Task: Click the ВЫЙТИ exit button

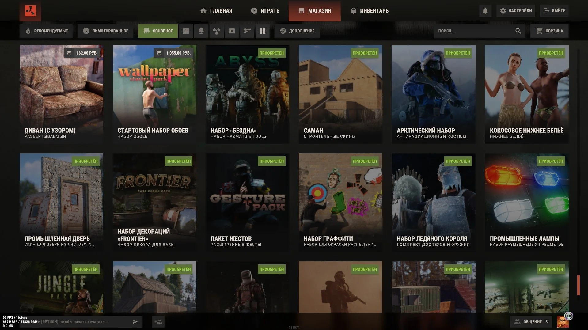Action: tap(554, 11)
